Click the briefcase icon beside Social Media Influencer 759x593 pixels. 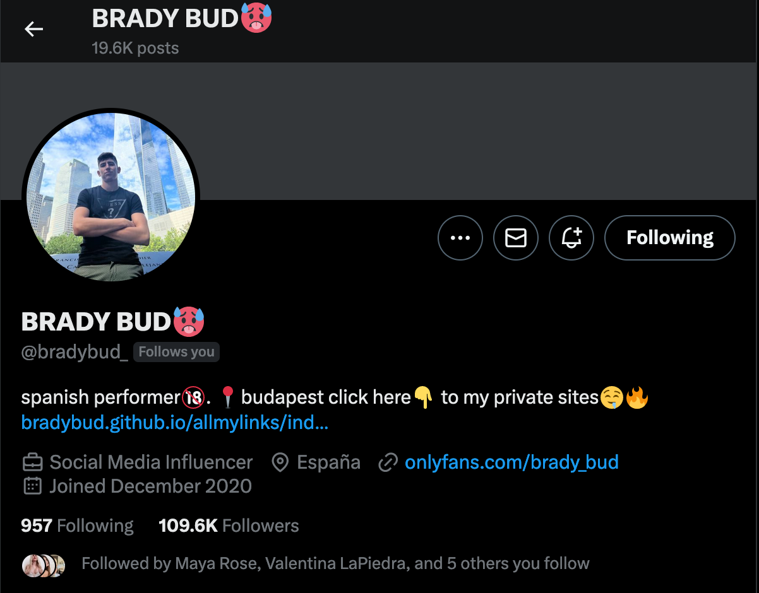tap(32, 462)
